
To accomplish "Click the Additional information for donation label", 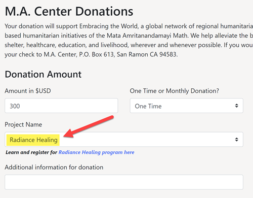I will pyautogui.click(x=54, y=167).
